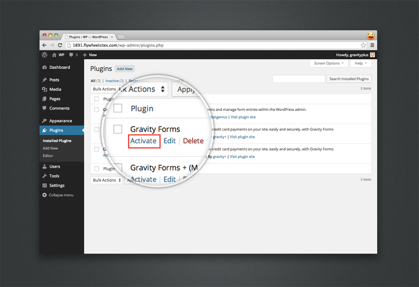Click the Add New button beside the Plugins heading
This screenshot has width=419, height=287.
tap(125, 69)
